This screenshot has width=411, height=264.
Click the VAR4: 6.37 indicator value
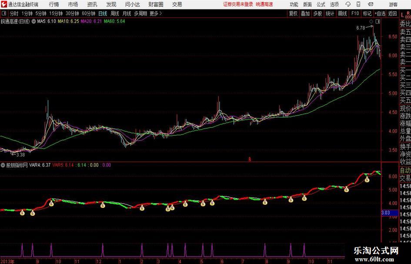tap(40, 165)
